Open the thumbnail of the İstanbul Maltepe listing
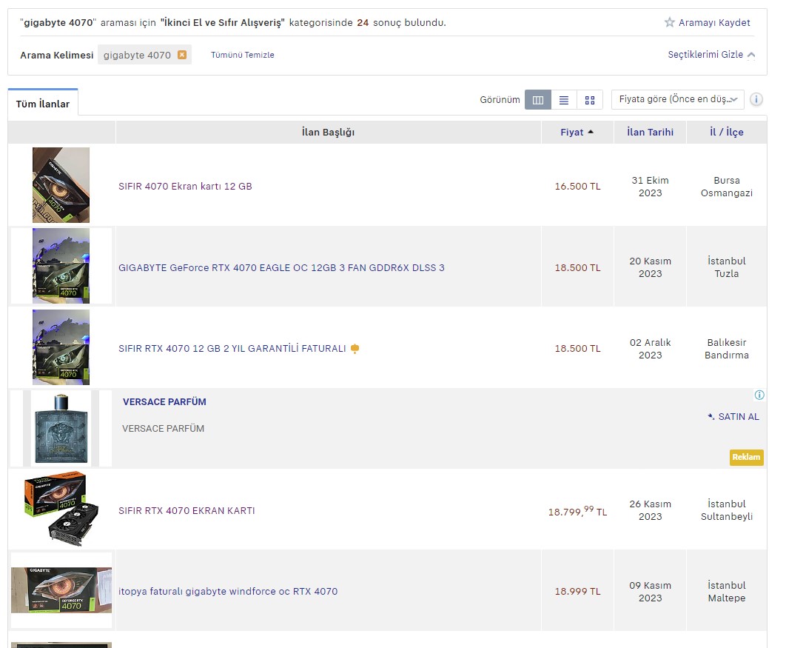 (x=61, y=590)
